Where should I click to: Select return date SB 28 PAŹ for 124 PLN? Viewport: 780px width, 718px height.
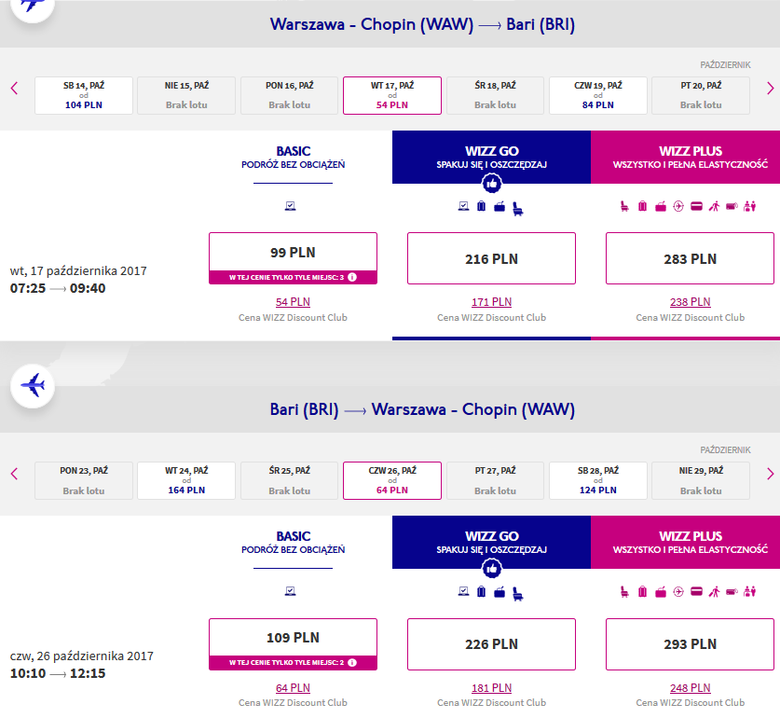pyautogui.click(x=598, y=480)
